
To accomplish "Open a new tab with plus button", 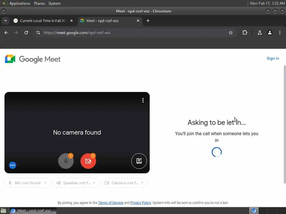I will [x=148, y=21].
